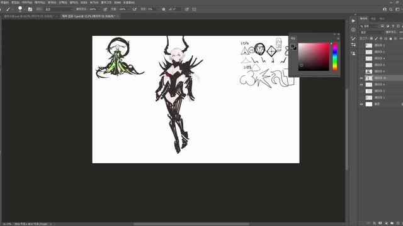Select the 배경 layer thumbnail
403x226 pixels.
coord(369,104)
